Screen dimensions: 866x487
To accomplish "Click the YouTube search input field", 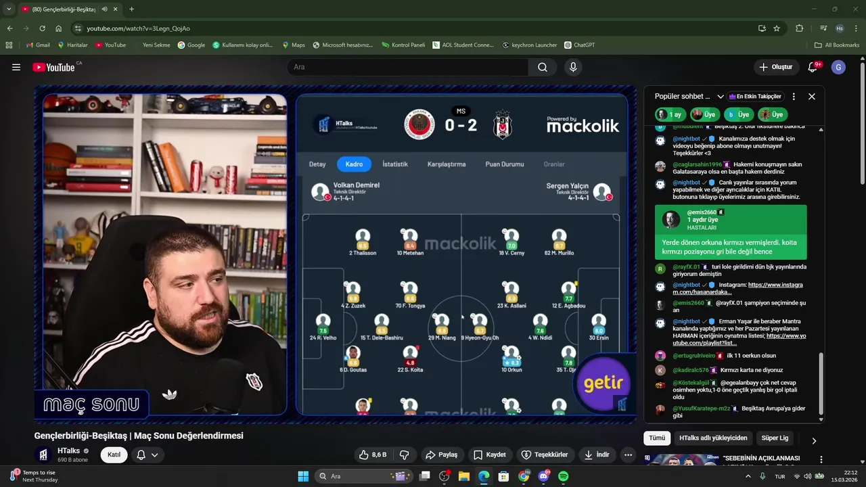I will 408,67.
